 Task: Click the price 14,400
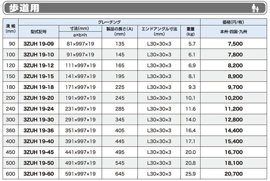coord(234,131)
